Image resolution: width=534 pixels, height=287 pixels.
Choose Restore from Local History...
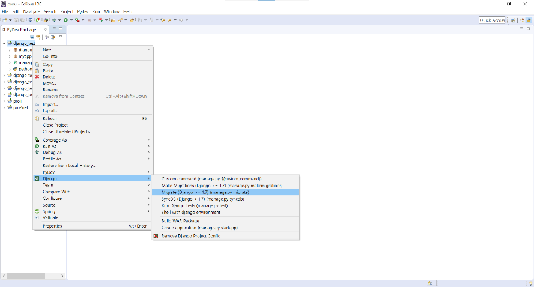click(93, 166)
